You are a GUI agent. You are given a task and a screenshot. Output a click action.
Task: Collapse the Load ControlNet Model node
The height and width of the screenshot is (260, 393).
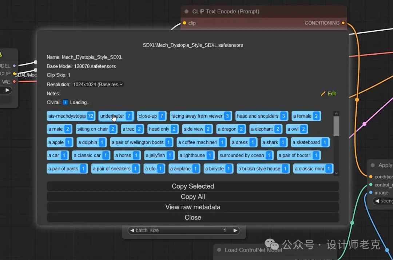coord(219,250)
